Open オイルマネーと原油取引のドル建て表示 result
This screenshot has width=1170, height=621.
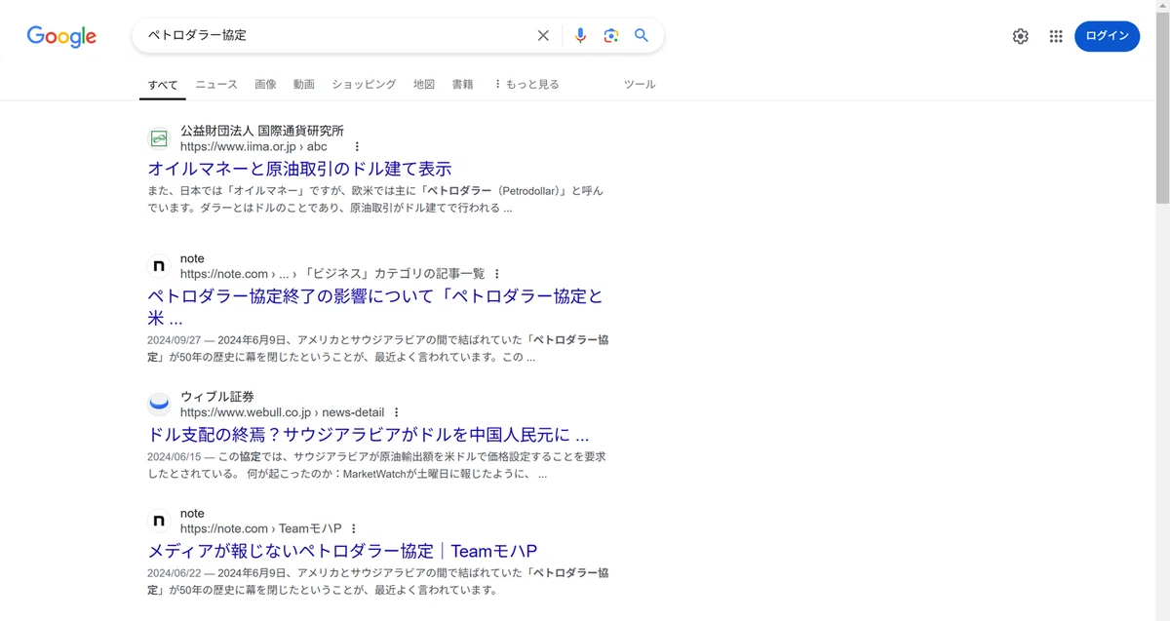pos(299,169)
